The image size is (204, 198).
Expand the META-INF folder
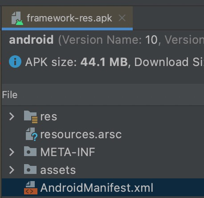12,152
